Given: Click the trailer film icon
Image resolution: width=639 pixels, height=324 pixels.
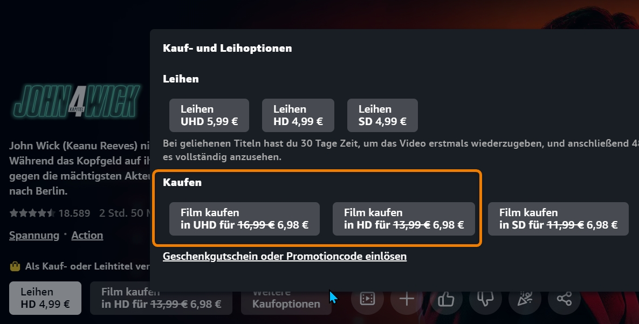Looking at the screenshot, I should [x=367, y=299].
